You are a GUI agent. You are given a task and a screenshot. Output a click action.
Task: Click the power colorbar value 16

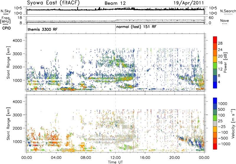(220, 63)
